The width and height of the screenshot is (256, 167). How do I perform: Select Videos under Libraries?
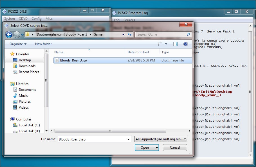click(24, 107)
